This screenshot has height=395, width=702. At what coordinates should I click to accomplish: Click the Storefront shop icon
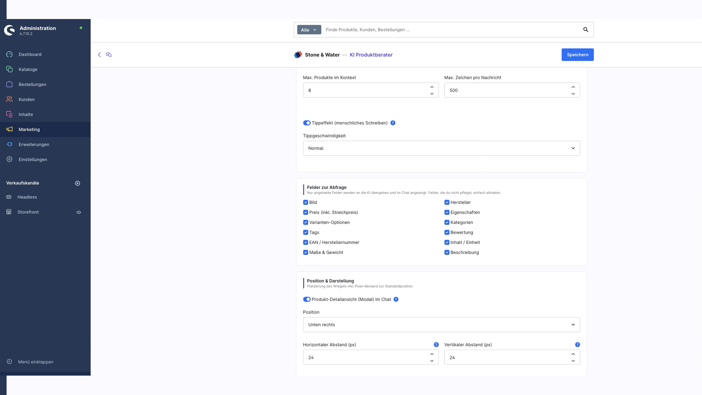coord(9,212)
